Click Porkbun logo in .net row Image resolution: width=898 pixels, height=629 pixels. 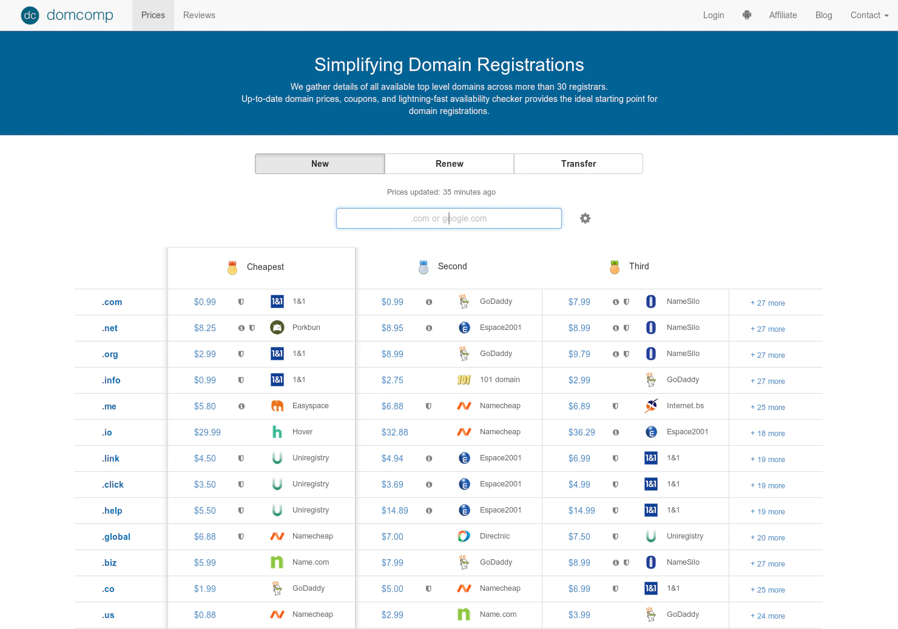click(277, 328)
